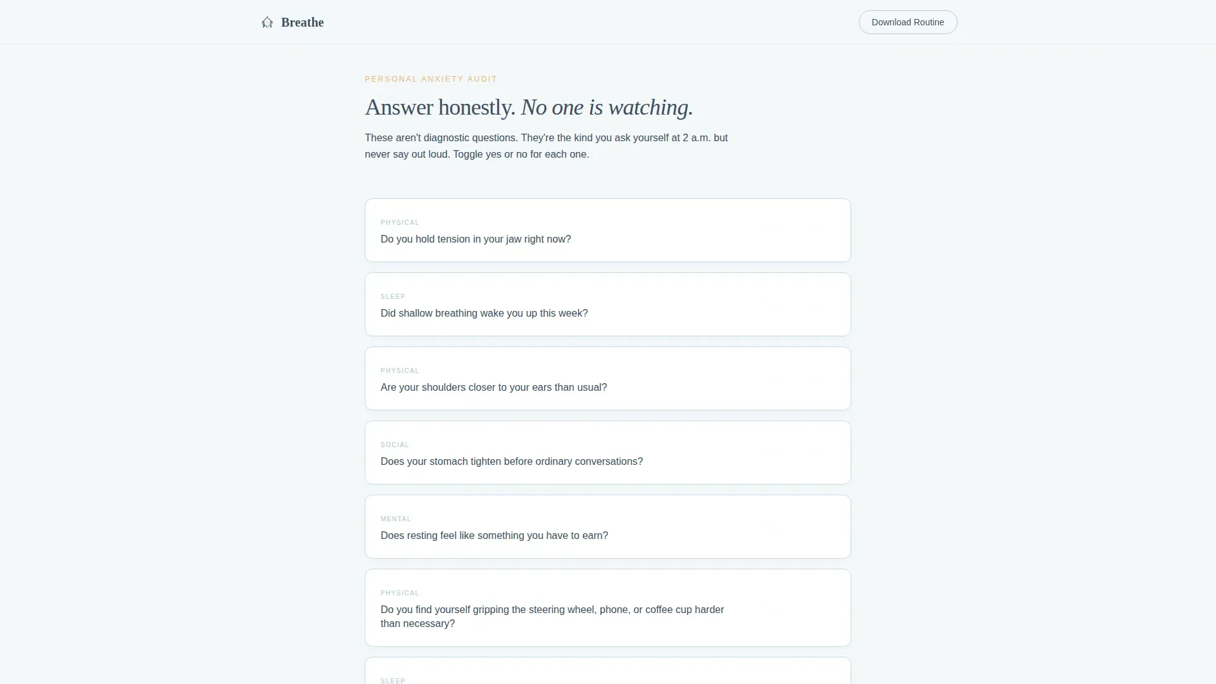Click the PHYSICAL label above steering wheel question
This screenshot has height=684, width=1216.
point(400,593)
